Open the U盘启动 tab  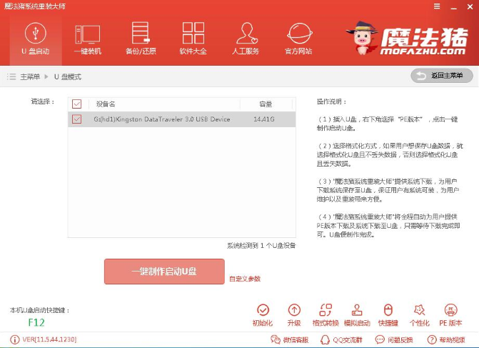pyautogui.click(x=36, y=39)
